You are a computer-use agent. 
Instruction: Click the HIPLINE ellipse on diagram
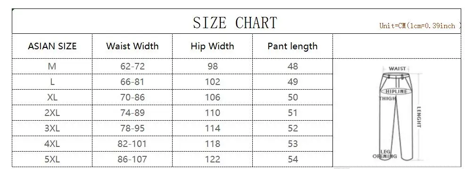click(x=396, y=91)
